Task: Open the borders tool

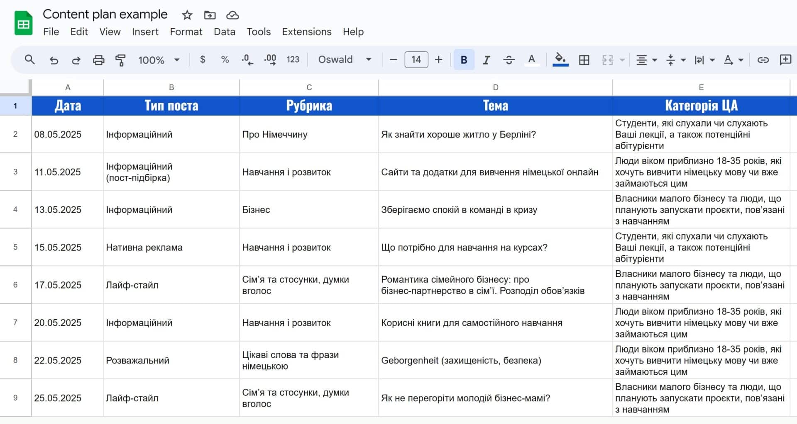Action: tap(584, 60)
